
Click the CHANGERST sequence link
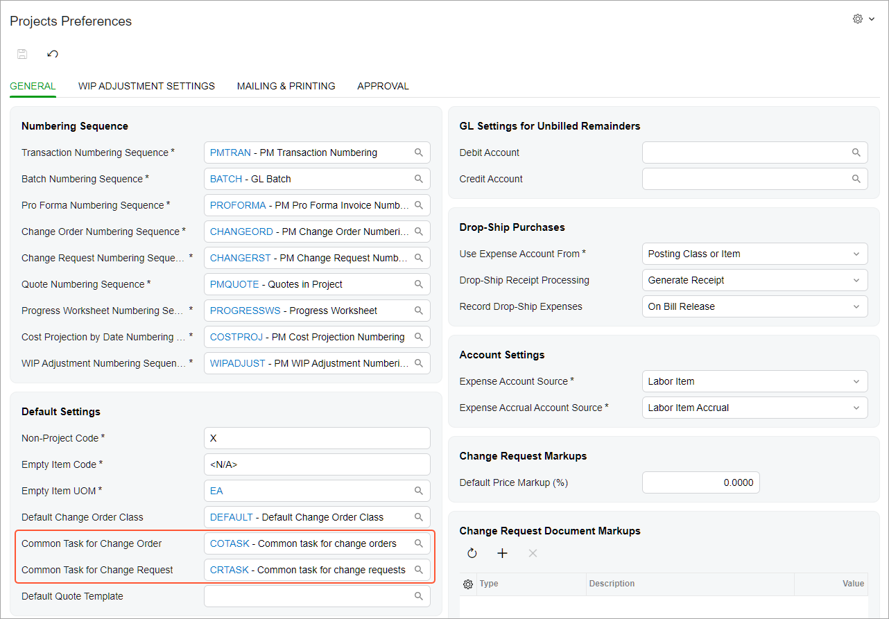241,258
